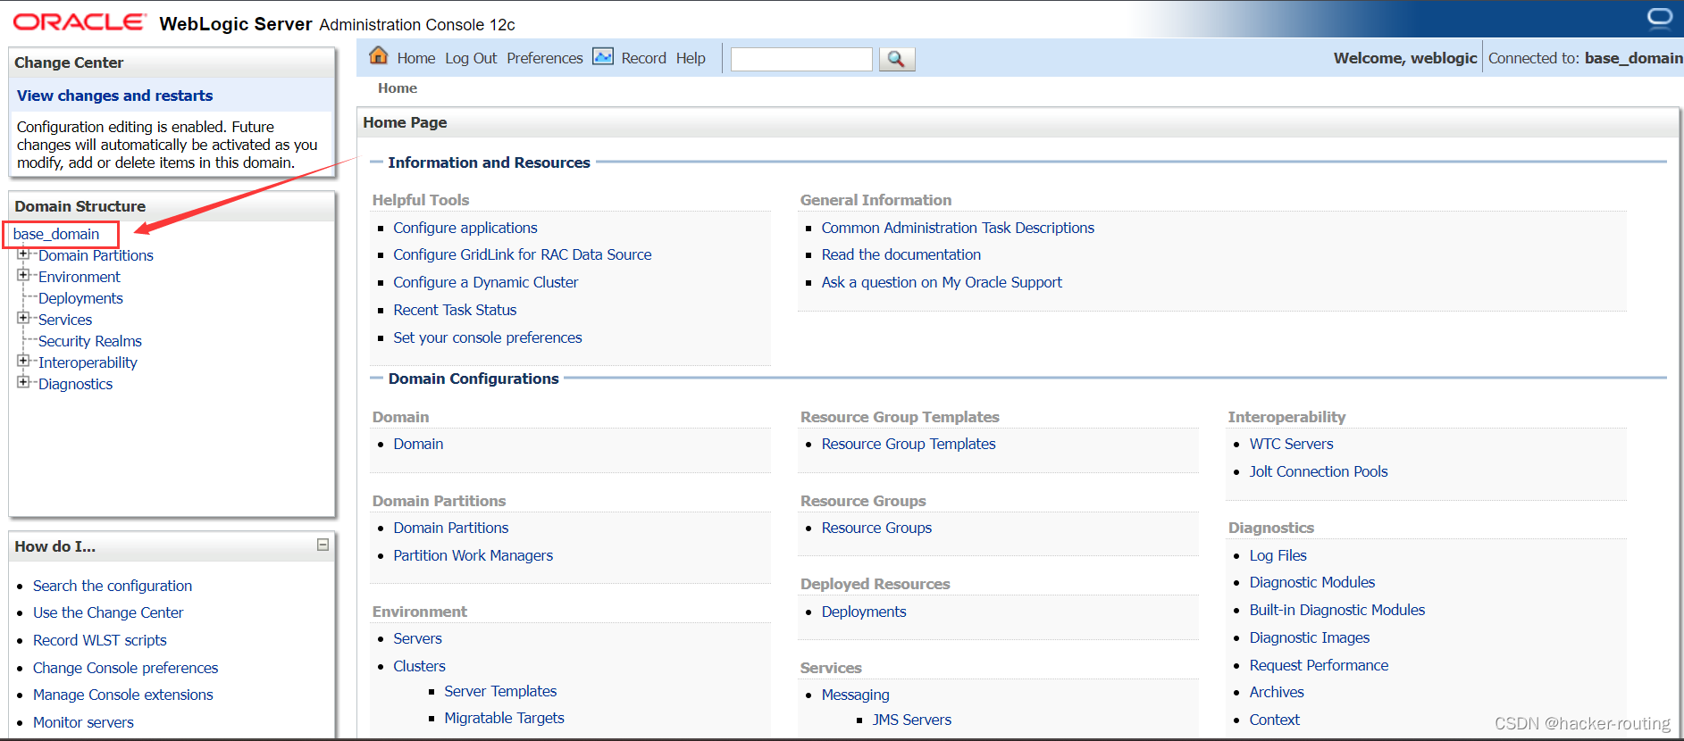Click Log Out in the toolbar
This screenshot has height=741, width=1684.
[471, 58]
